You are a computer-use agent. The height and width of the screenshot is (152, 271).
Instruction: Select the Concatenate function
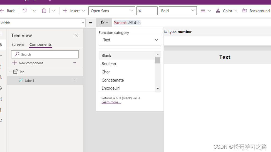pyautogui.click(x=127, y=80)
